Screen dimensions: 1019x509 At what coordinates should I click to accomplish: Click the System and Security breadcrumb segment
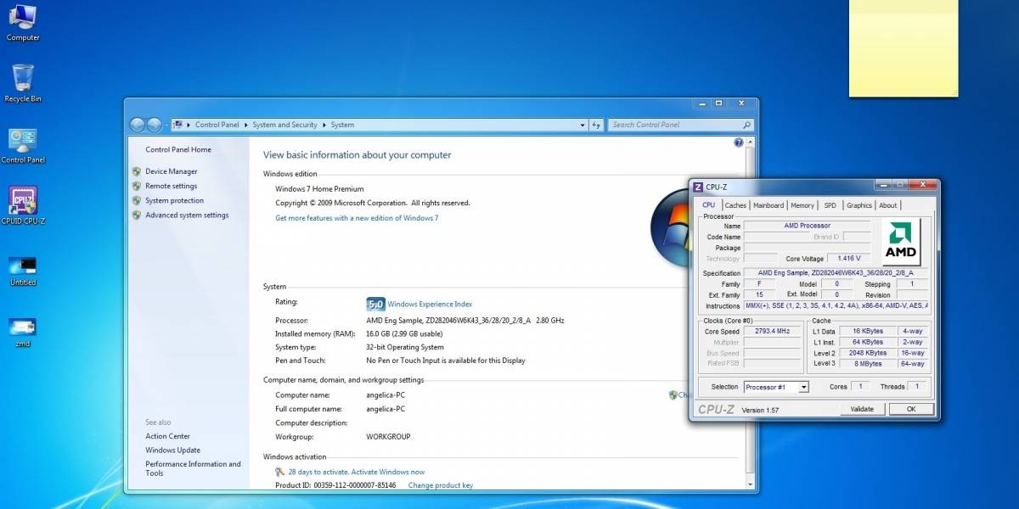tap(284, 125)
